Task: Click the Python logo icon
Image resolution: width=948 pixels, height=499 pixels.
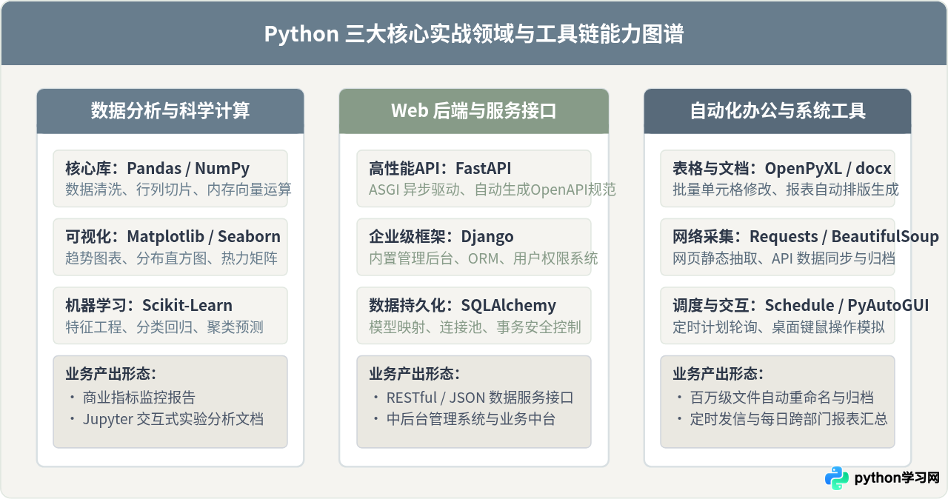Action: click(837, 478)
